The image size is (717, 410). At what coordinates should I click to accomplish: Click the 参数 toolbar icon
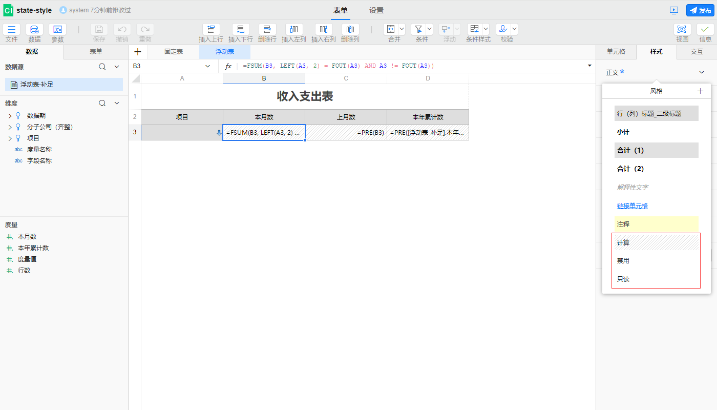click(57, 30)
